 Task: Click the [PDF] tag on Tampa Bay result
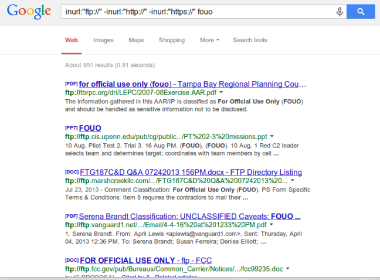coord(72,84)
